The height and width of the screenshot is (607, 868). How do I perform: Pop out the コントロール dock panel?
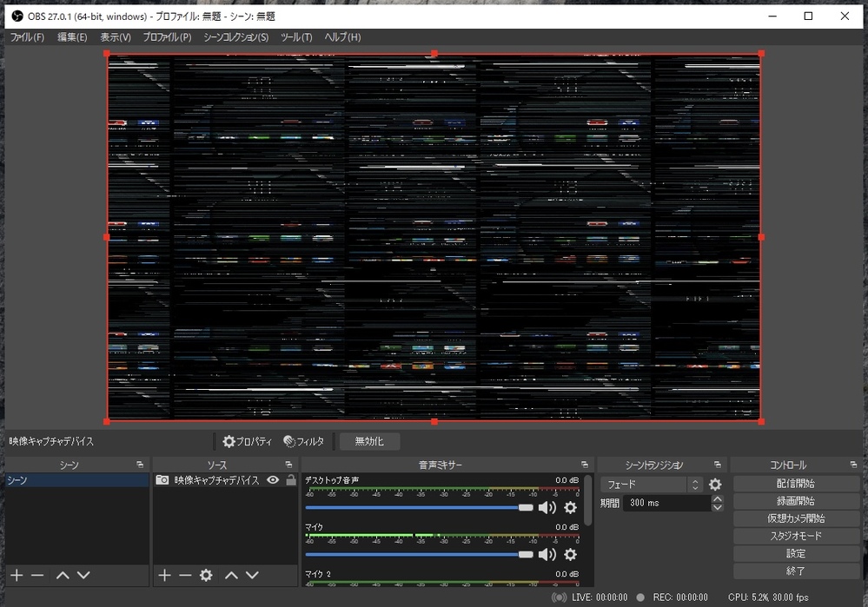point(853,465)
